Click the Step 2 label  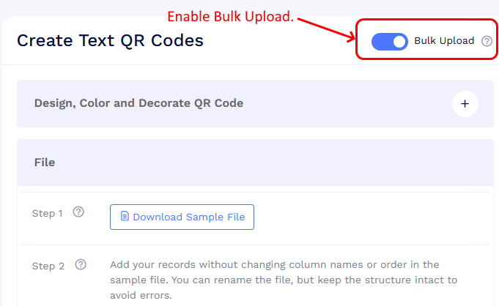coord(48,266)
